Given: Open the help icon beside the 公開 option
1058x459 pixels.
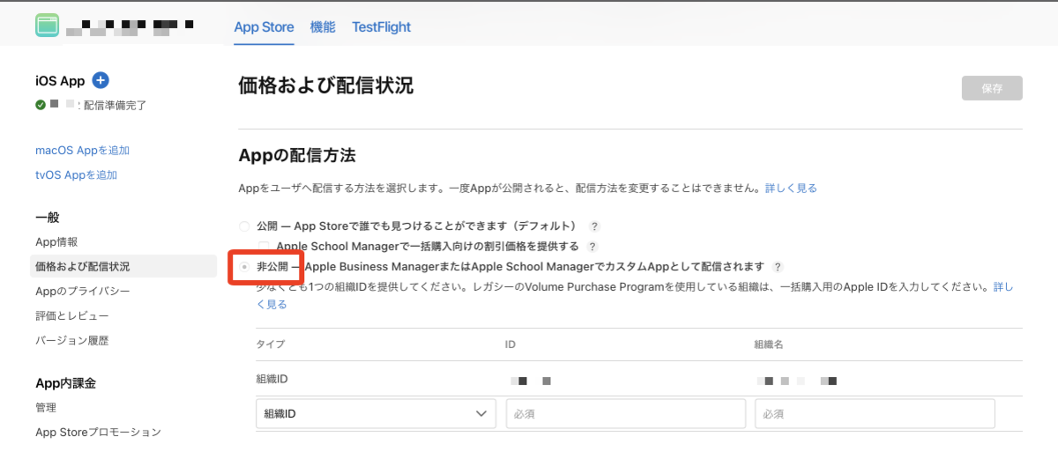Looking at the screenshot, I should point(595,226).
